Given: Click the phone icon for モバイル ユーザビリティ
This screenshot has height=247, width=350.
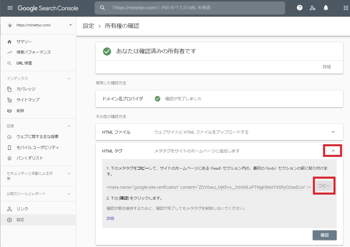Looking at the screenshot, I should [x=9, y=148].
